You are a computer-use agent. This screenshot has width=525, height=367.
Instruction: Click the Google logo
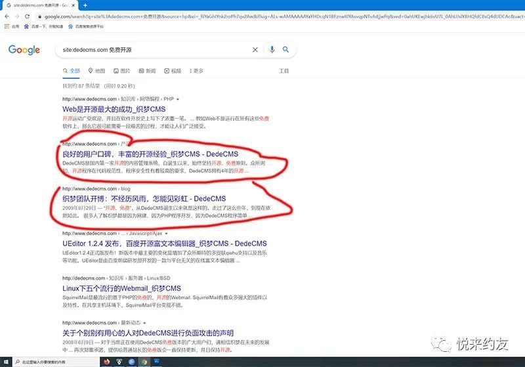[x=24, y=50]
